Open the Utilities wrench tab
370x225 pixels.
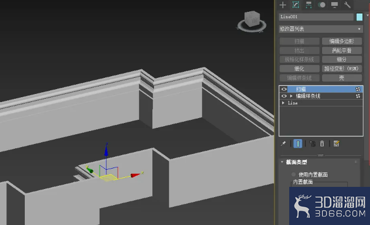(x=347, y=5)
